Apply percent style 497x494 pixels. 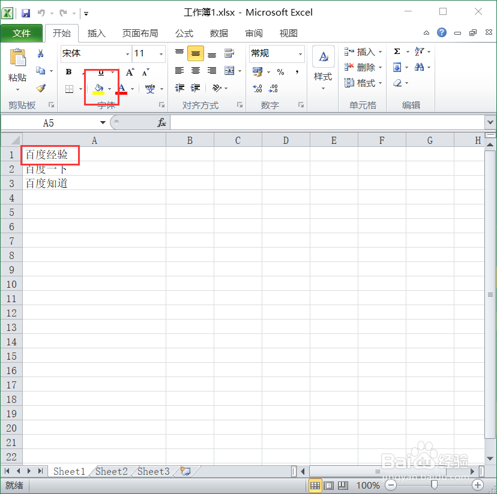tap(280, 72)
